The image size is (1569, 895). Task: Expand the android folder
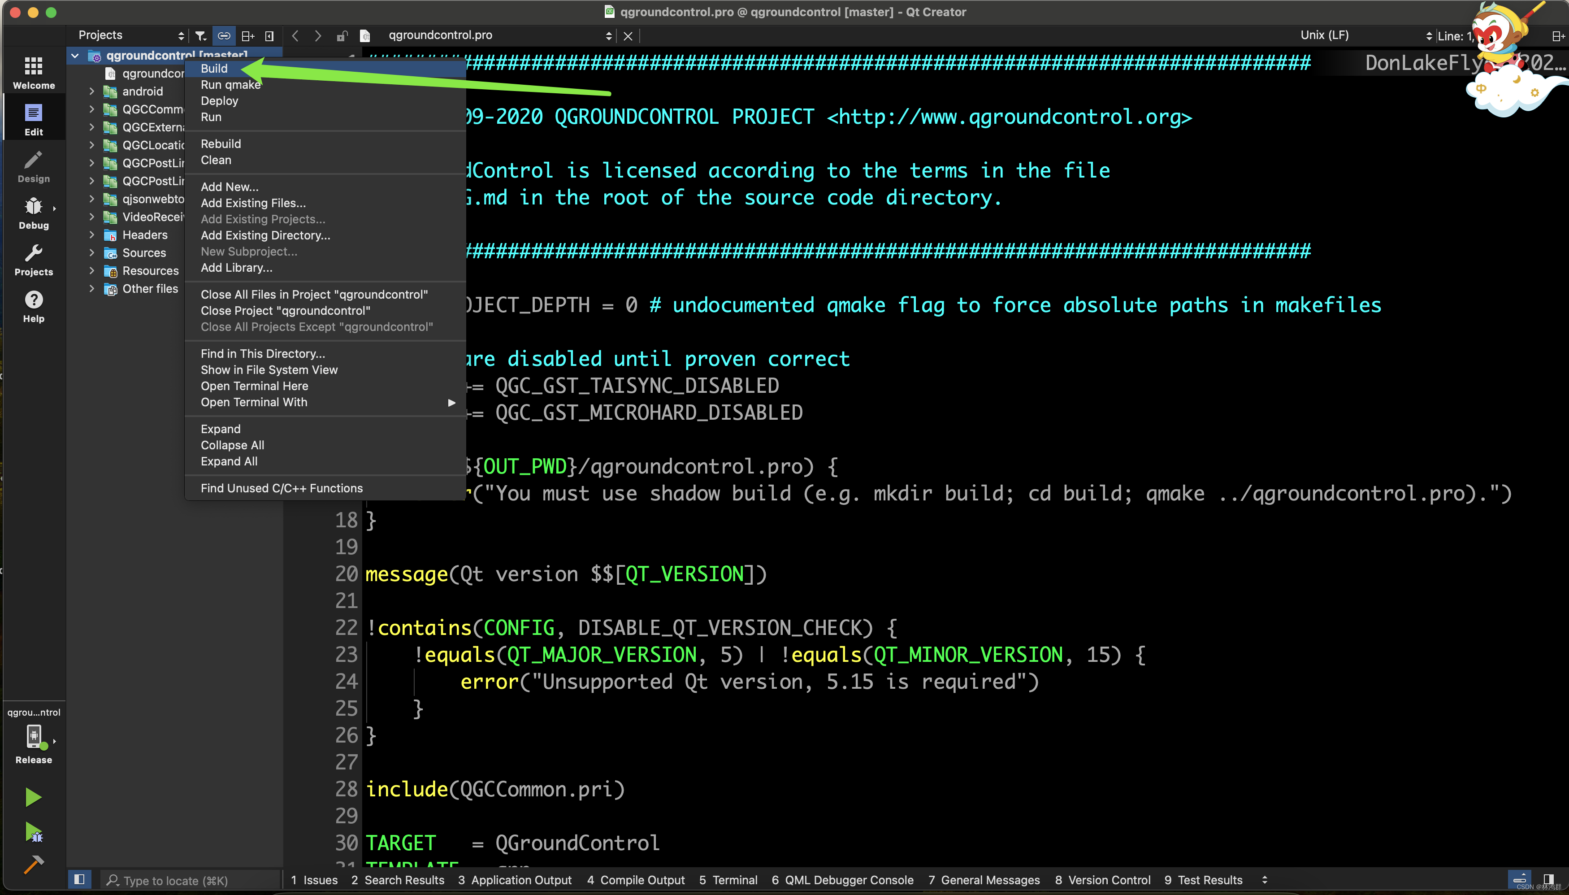click(91, 91)
